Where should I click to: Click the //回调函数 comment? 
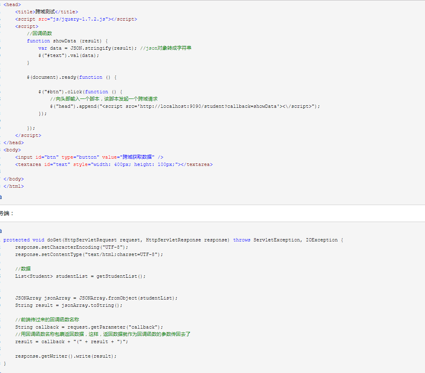[39, 34]
